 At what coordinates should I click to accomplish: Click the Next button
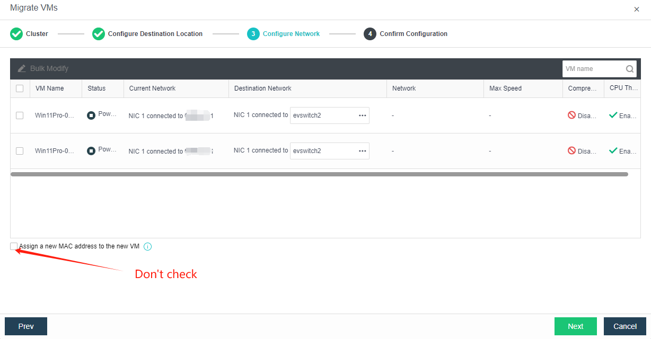tap(576, 326)
